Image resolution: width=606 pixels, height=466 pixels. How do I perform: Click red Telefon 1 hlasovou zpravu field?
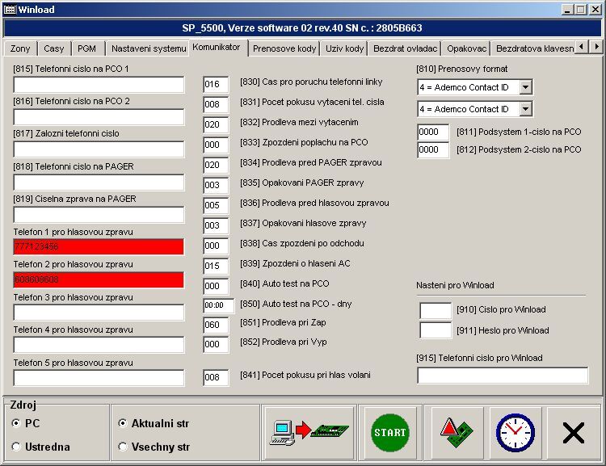pos(99,247)
